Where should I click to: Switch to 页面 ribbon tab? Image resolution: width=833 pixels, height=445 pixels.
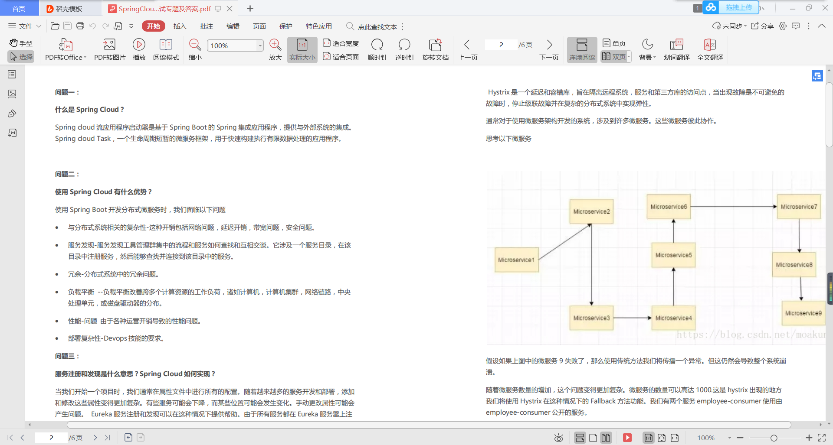tap(259, 26)
